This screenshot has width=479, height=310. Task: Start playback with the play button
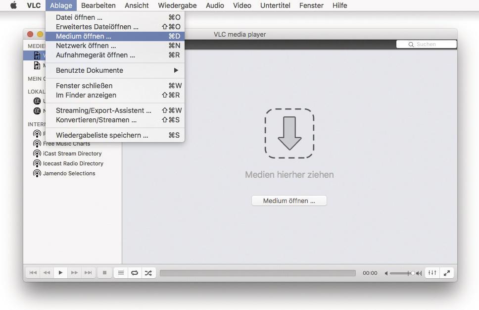(x=60, y=273)
